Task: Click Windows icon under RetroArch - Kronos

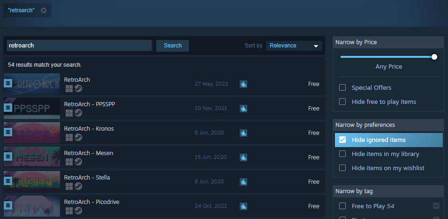Action: click(x=69, y=137)
